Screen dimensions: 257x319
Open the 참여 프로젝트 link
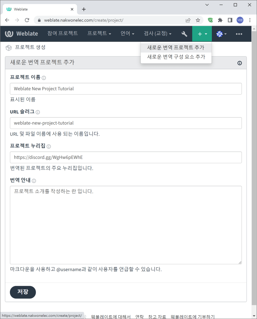tap(63, 34)
